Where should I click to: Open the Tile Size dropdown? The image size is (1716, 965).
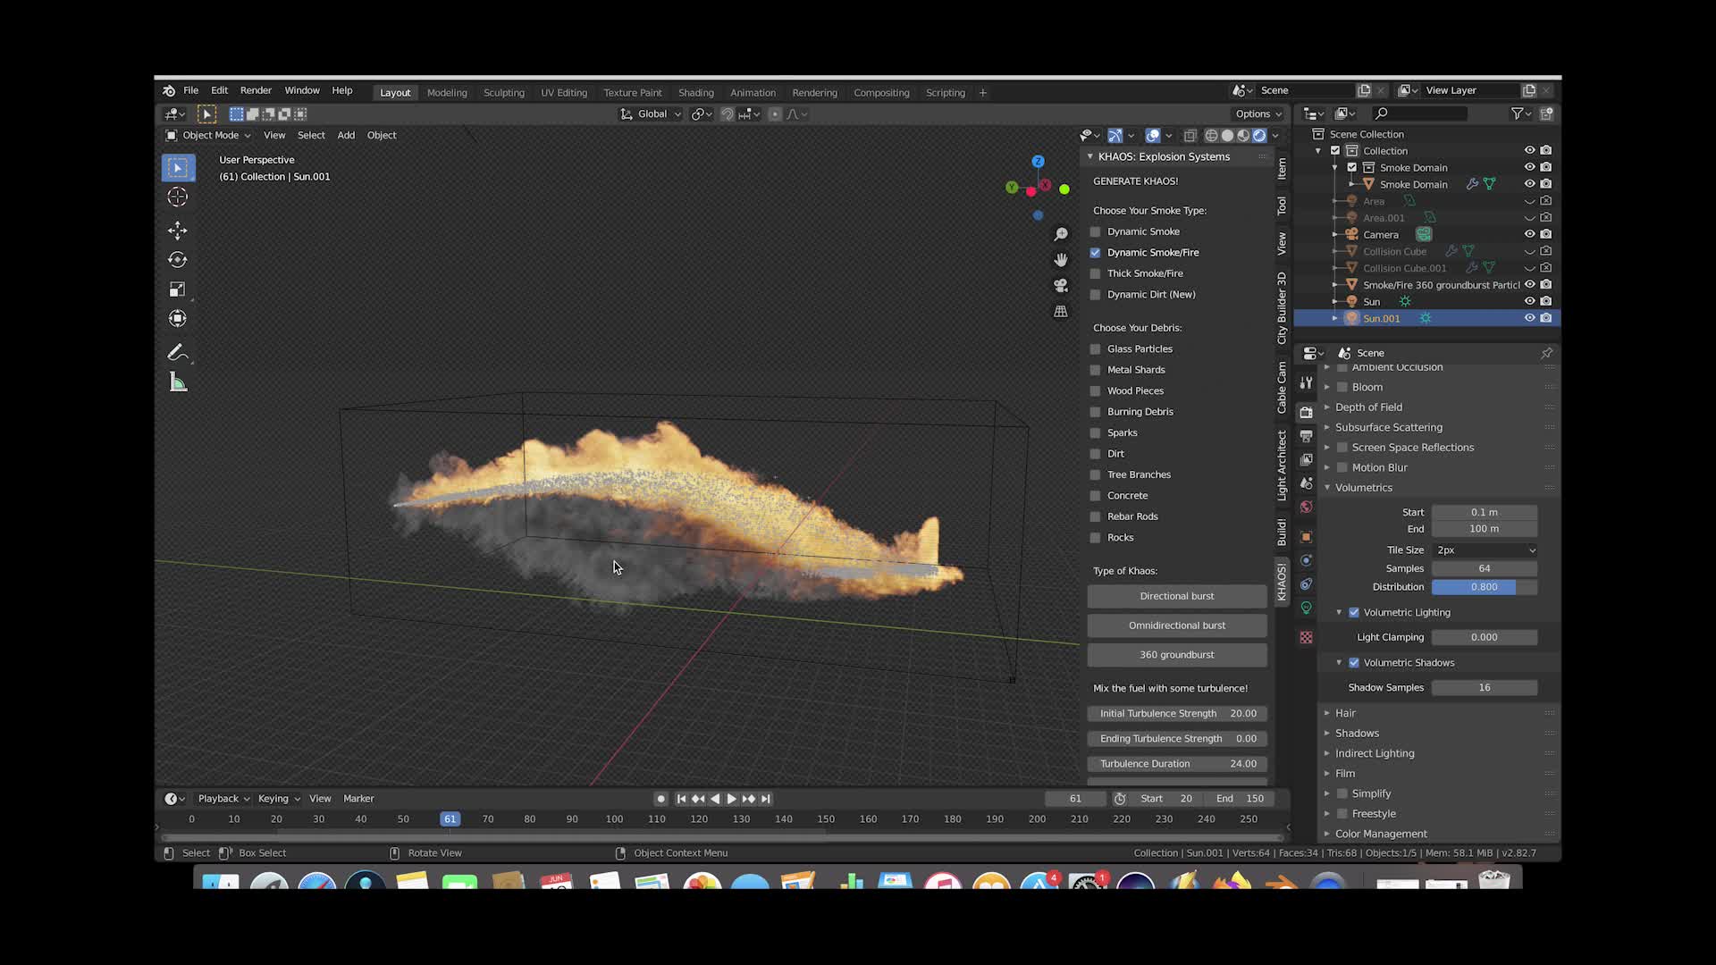[x=1484, y=550]
